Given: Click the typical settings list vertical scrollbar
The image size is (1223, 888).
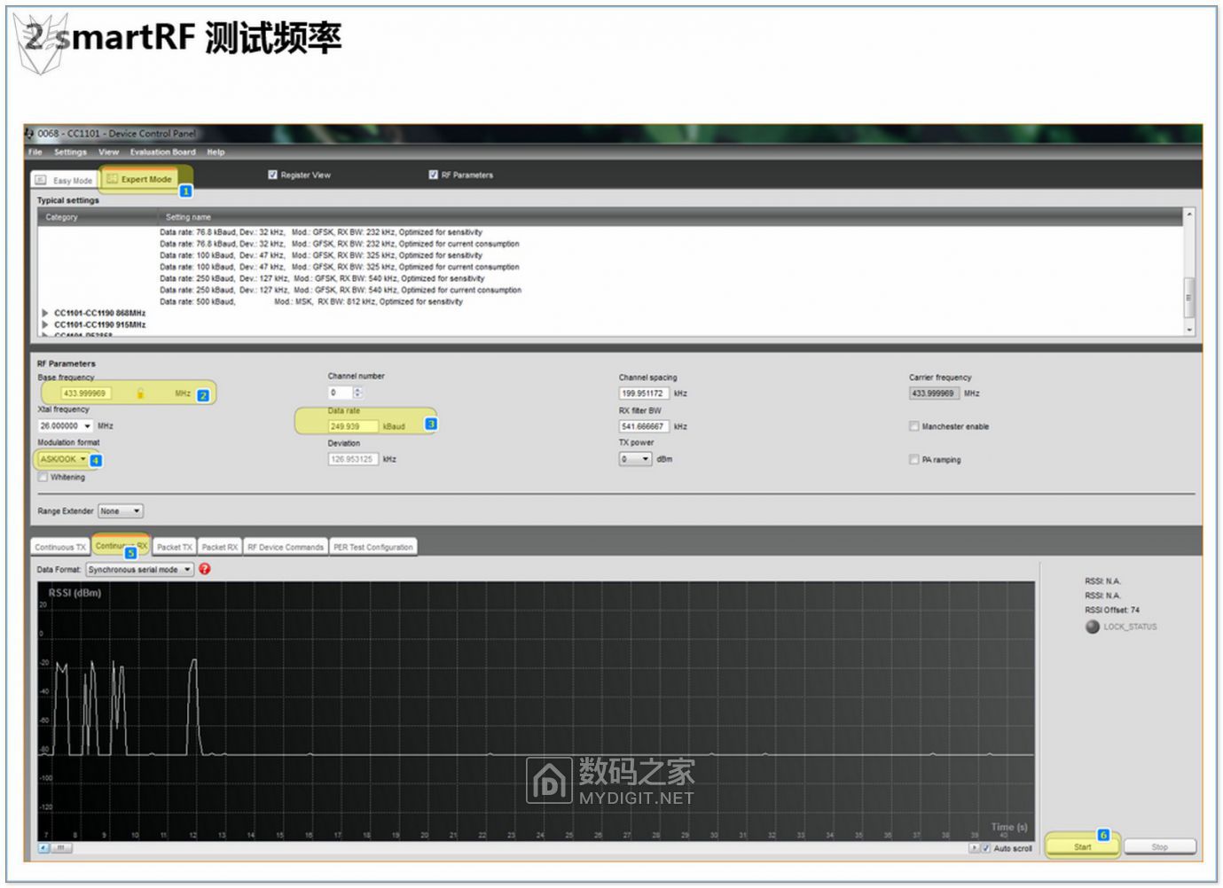Looking at the screenshot, I should (x=1189, y=294).
